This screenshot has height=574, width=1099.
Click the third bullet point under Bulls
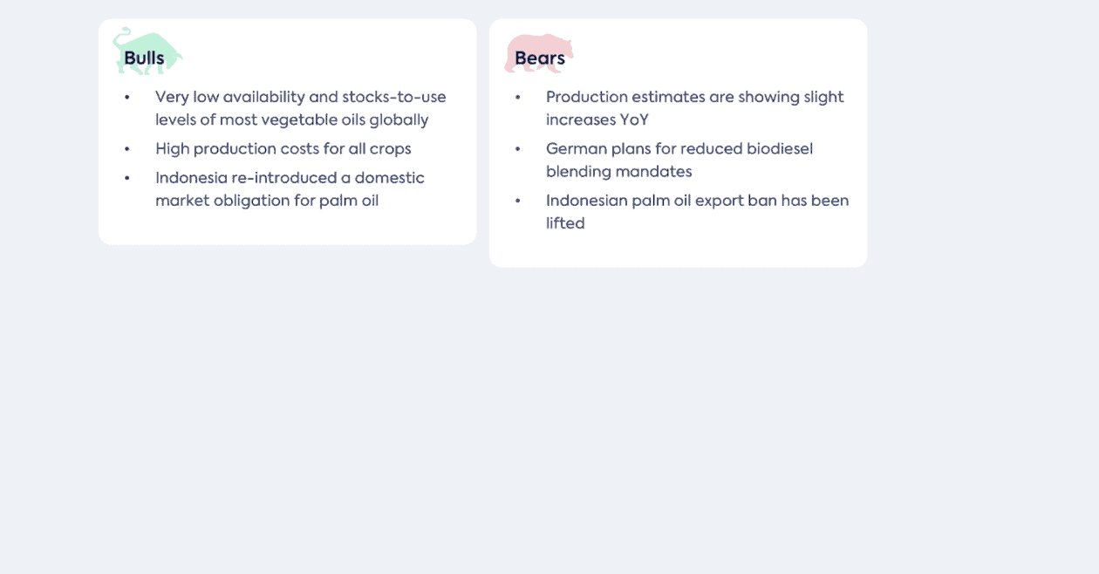pyautogui.click(x=127, y=177)
